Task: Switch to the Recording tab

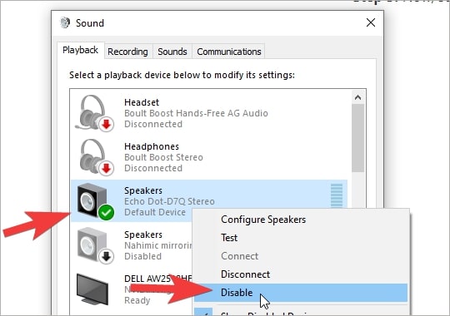Action: coord(127,52)
